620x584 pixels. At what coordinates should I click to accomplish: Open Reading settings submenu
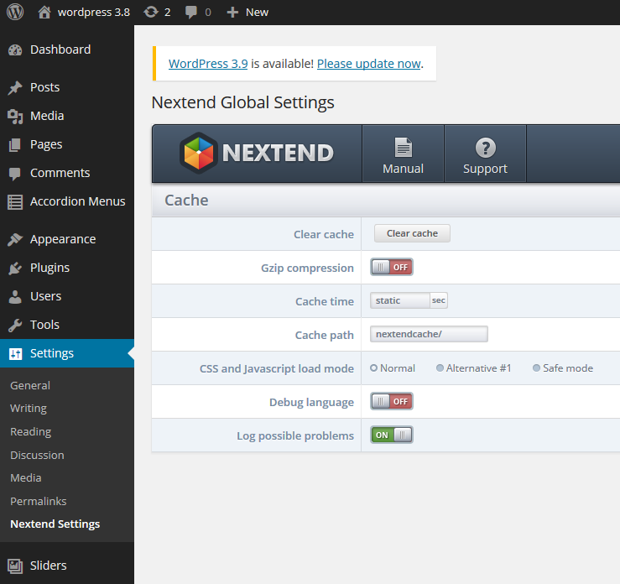(30, 432)
